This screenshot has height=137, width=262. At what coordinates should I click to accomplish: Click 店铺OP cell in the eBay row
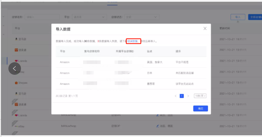(x=116, y=126)
